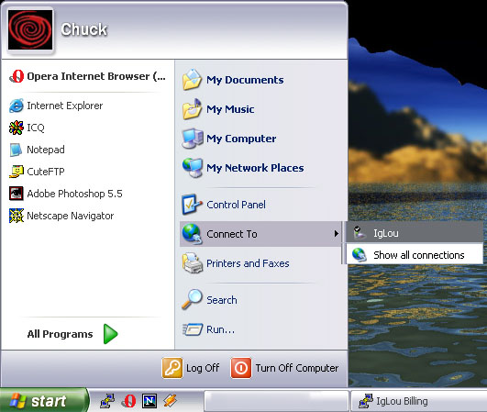
Task: Launch Adobe Photoshop 5.5 via its eye icon
Action: coord(17,194)
